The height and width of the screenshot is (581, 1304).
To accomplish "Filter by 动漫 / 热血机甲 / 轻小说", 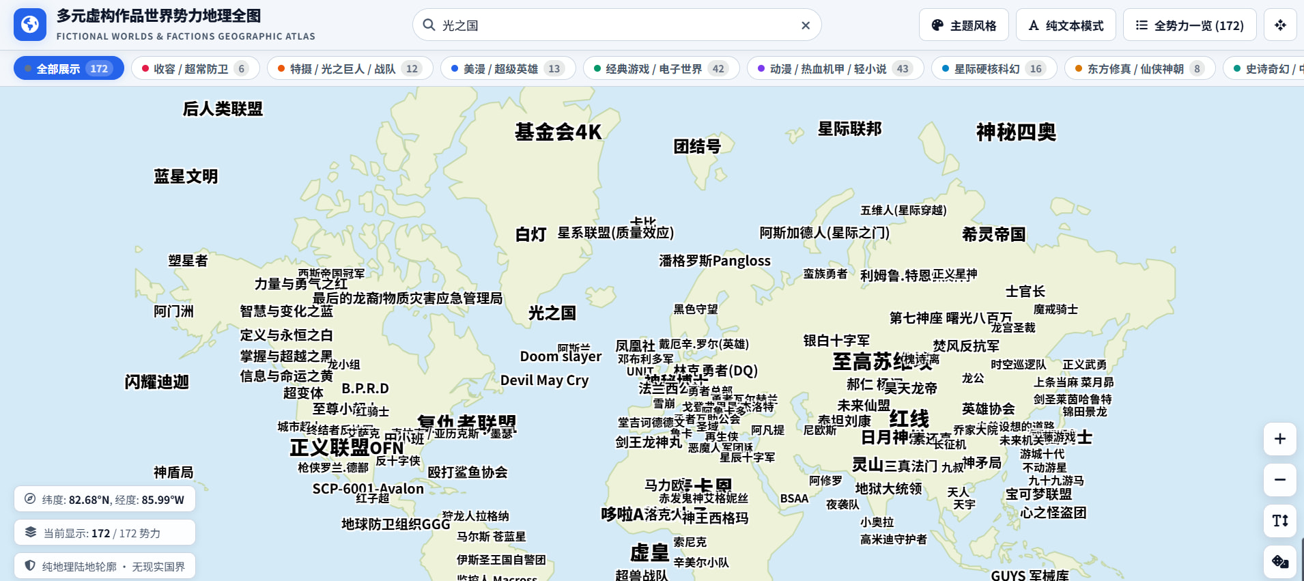I will (835, 68).
